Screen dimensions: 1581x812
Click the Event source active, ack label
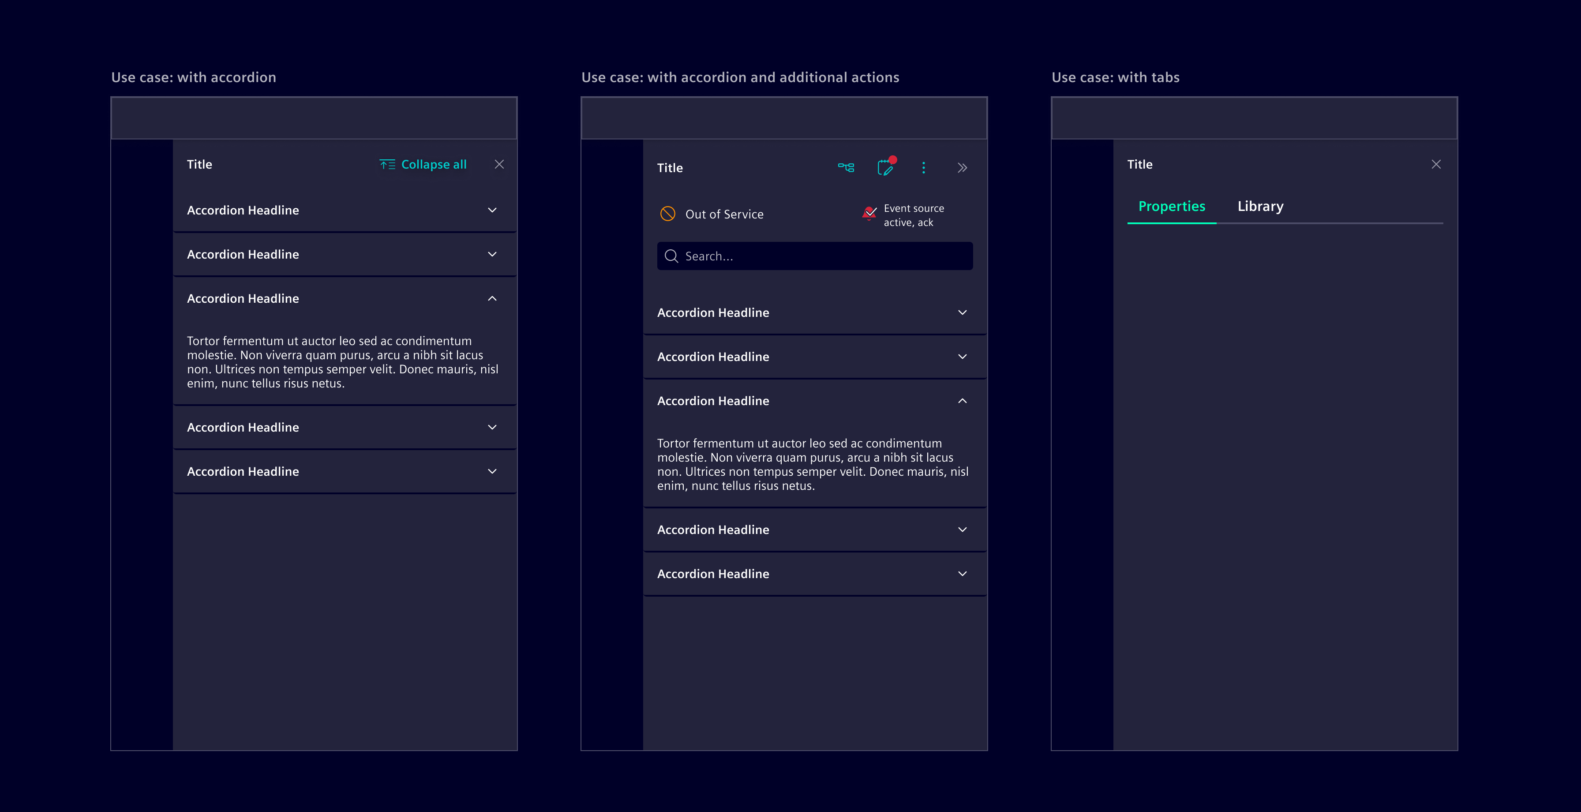(913, 215)
